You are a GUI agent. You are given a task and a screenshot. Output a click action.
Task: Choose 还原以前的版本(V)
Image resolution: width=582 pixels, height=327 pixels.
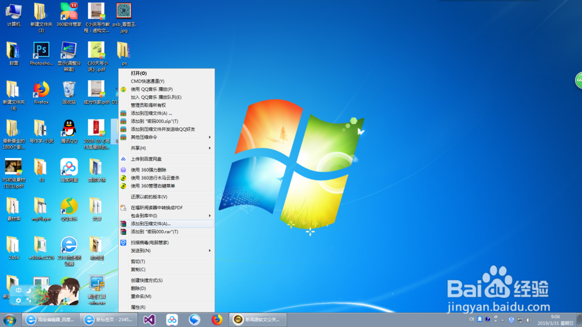coord(166,197)
